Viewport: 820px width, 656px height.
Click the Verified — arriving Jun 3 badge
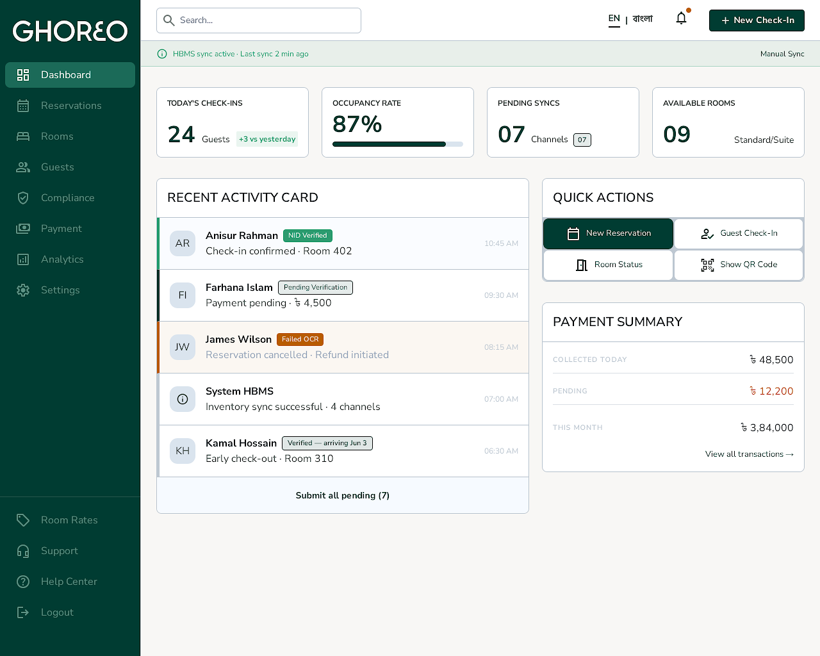[x=327, y=443]
